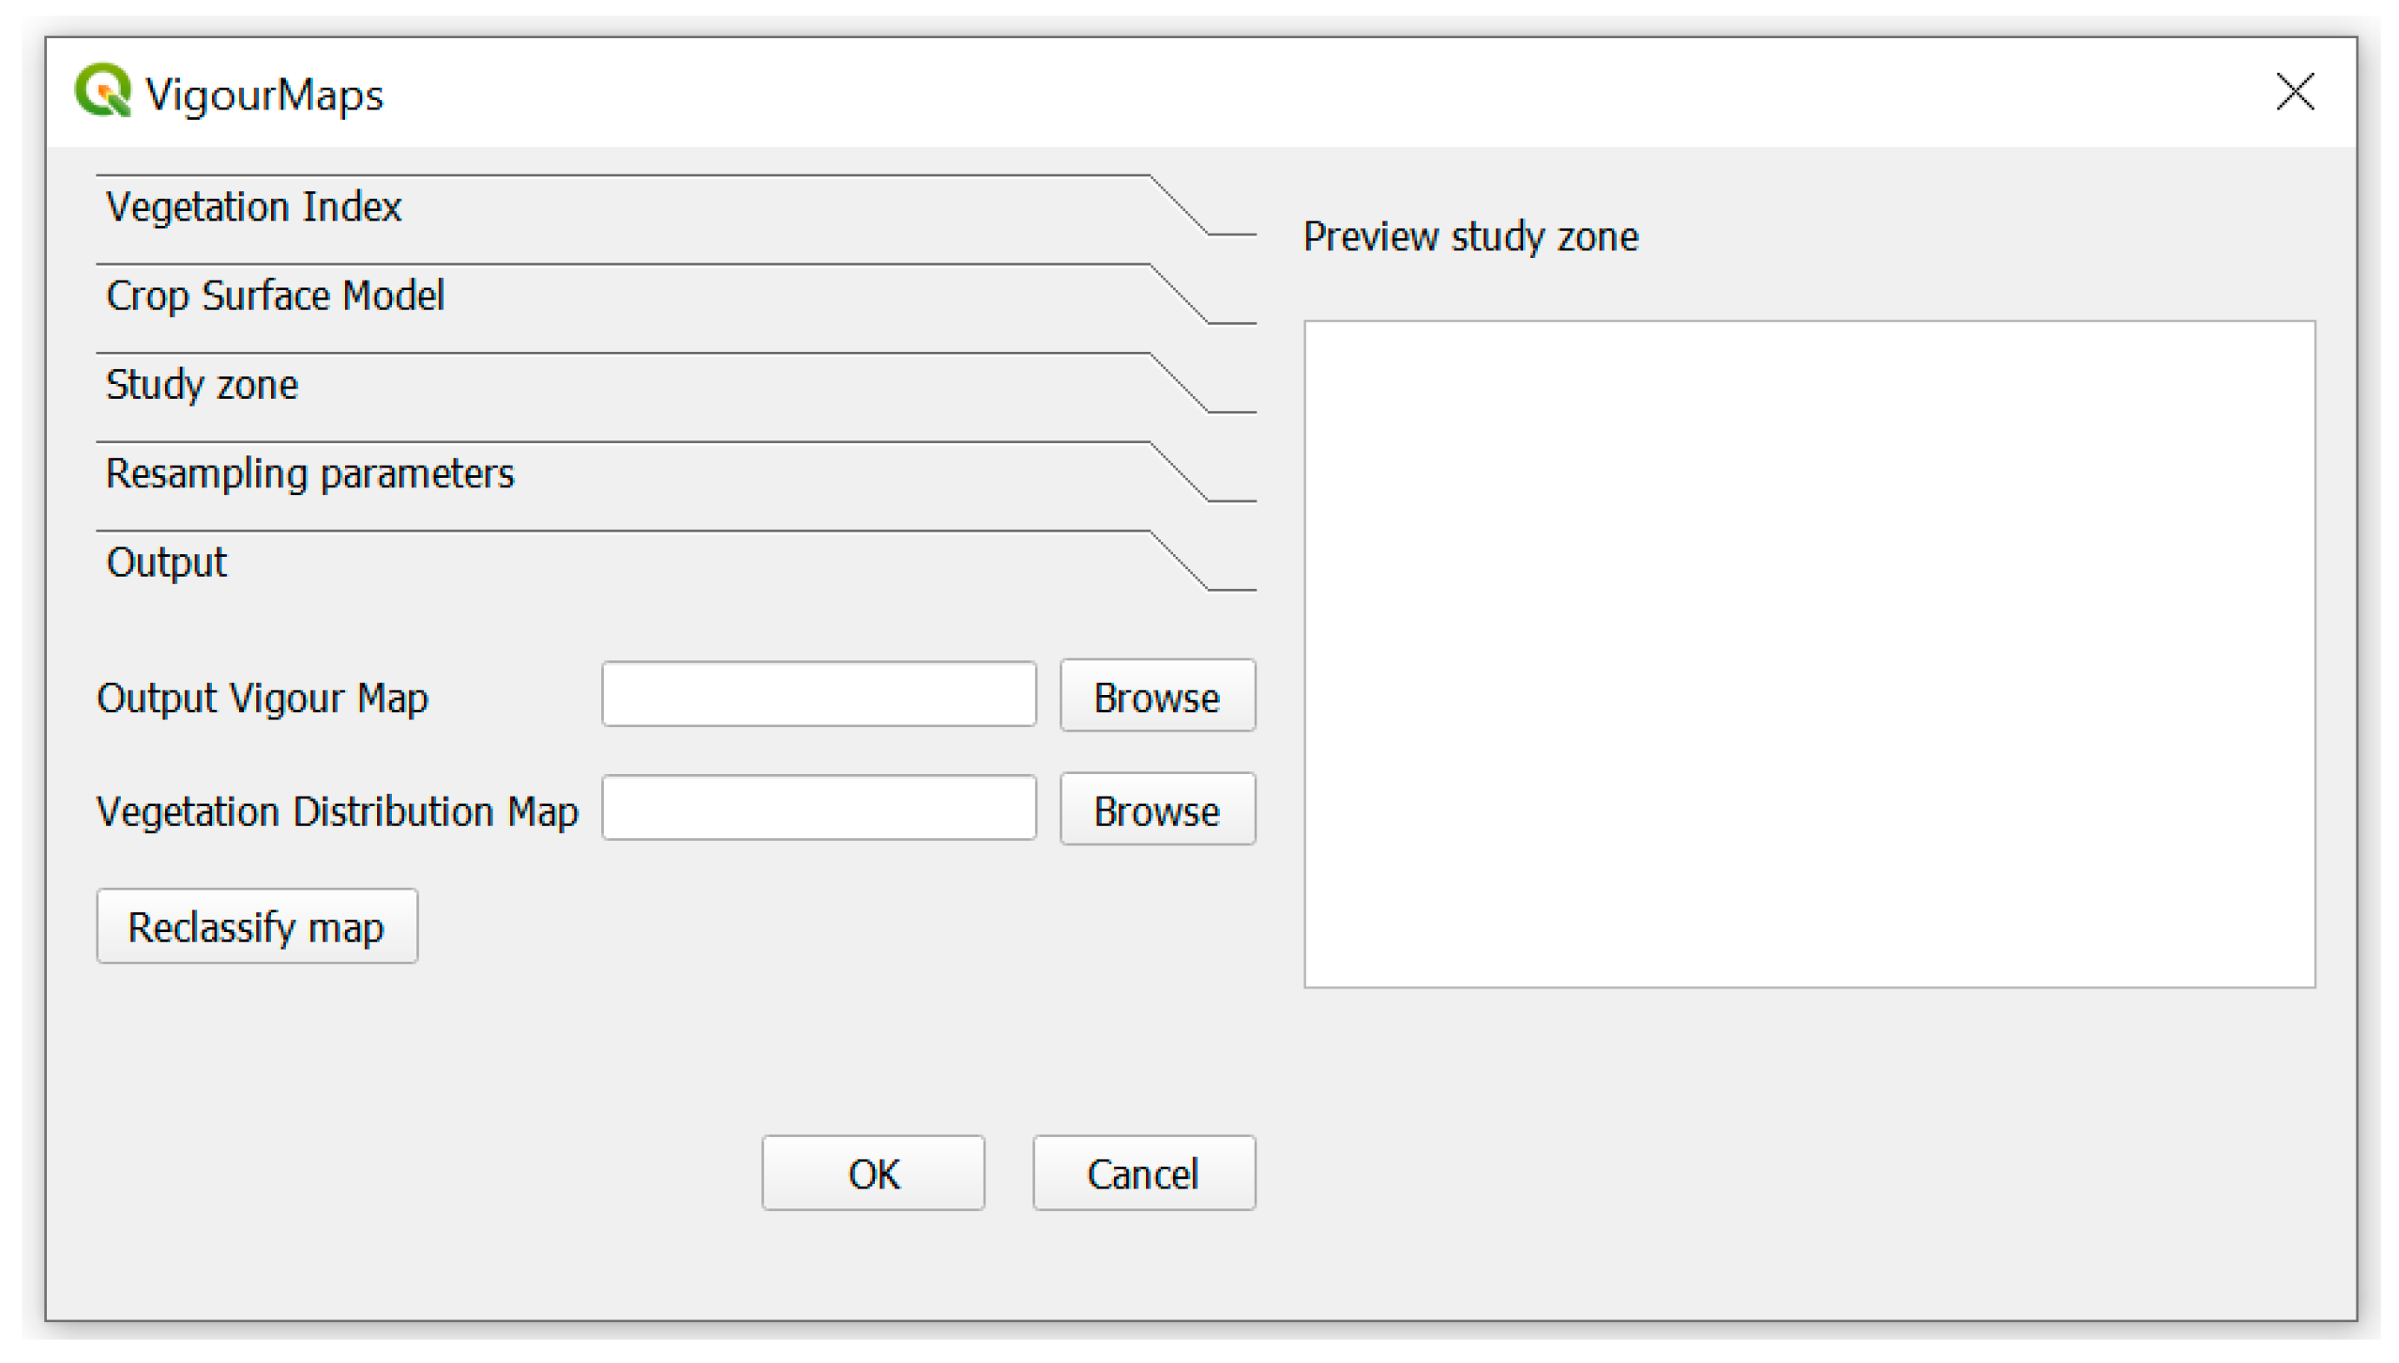The image size is (2399, 1363).
Task: Click the VigourMaps window title text
Action: coord(264,95)
